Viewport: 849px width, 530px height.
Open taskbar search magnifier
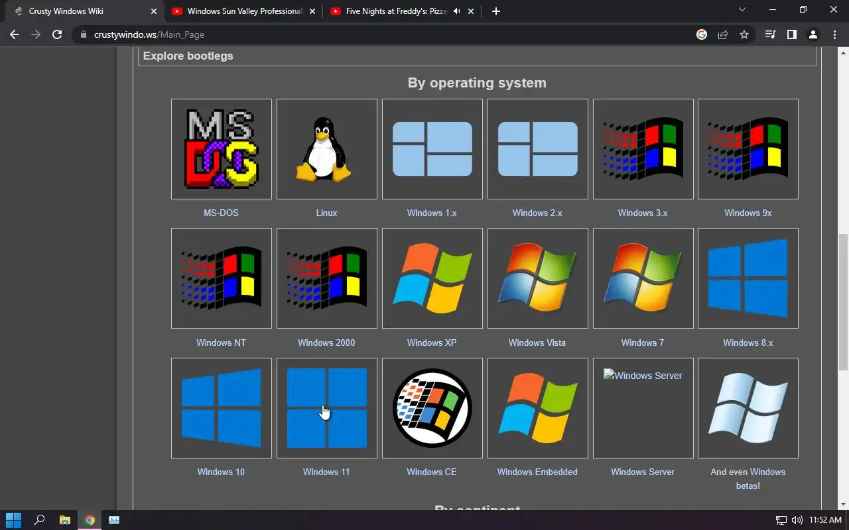click(x=39, y=520)
